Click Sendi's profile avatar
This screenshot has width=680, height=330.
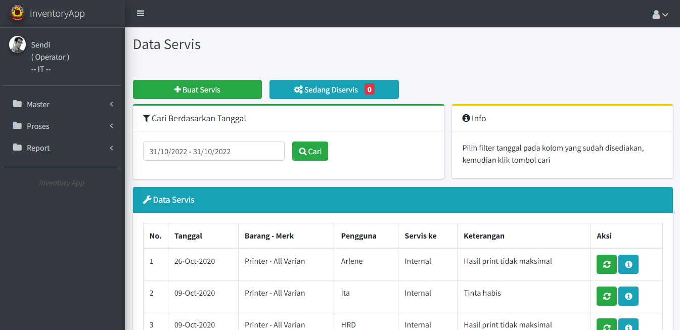point(17,44)
